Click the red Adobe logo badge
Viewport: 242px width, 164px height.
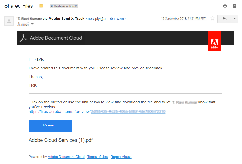point(214,41)
